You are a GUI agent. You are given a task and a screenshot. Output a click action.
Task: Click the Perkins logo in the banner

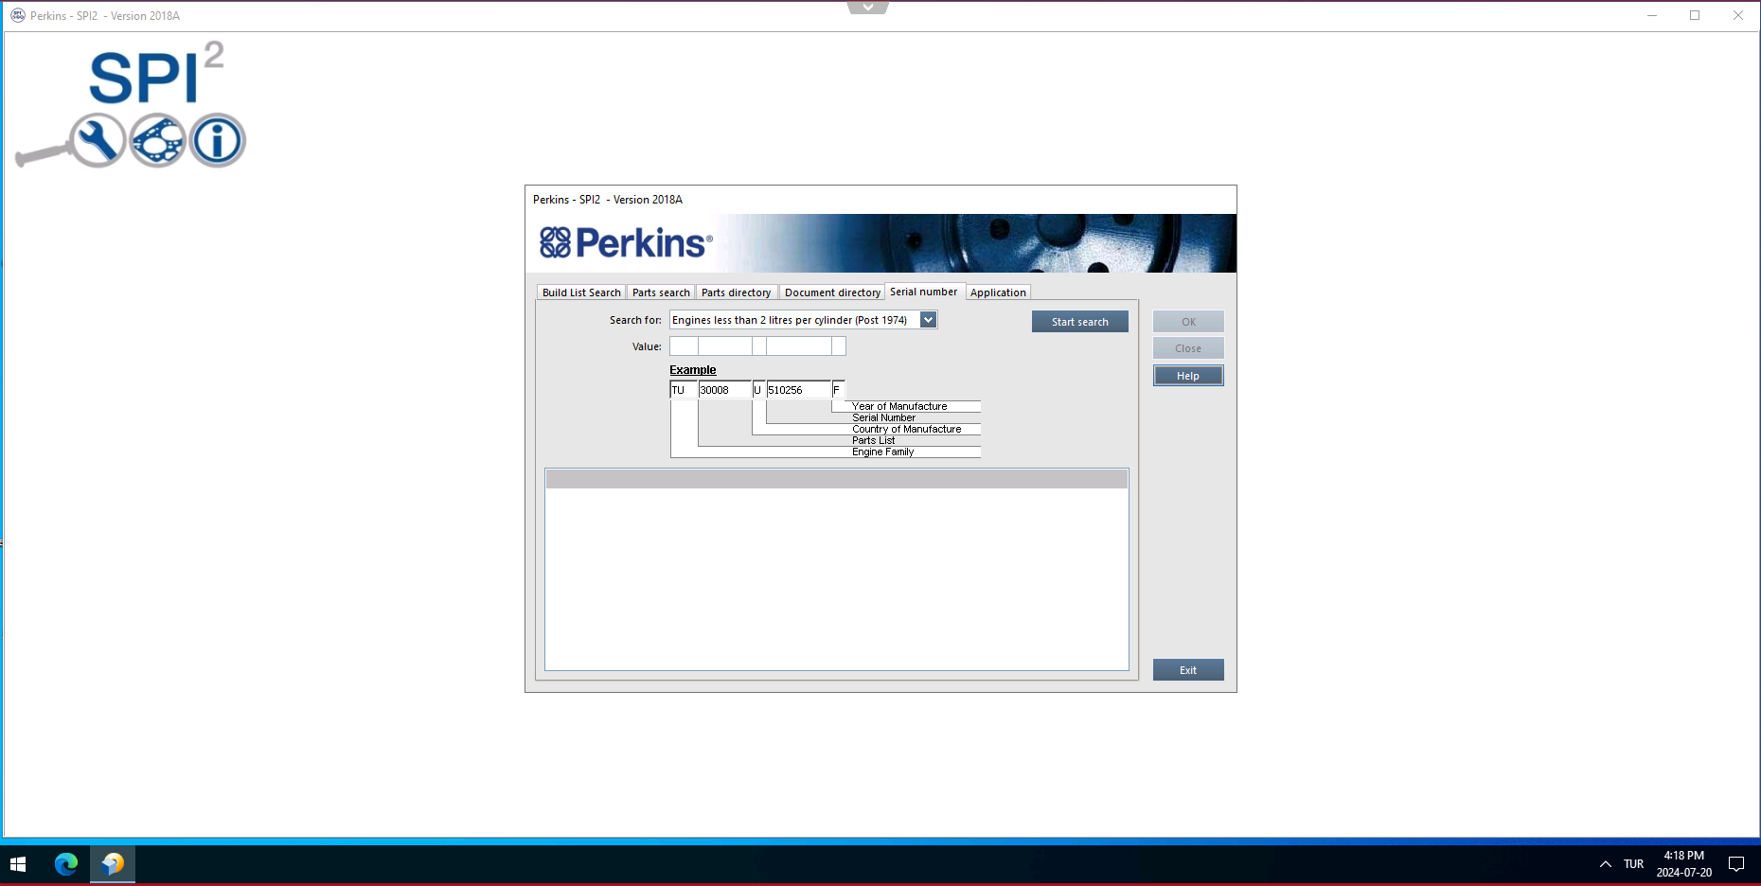(626, 243)
